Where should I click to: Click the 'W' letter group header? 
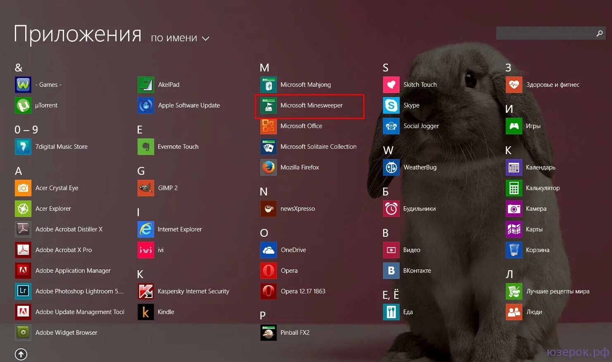point(388,150)
